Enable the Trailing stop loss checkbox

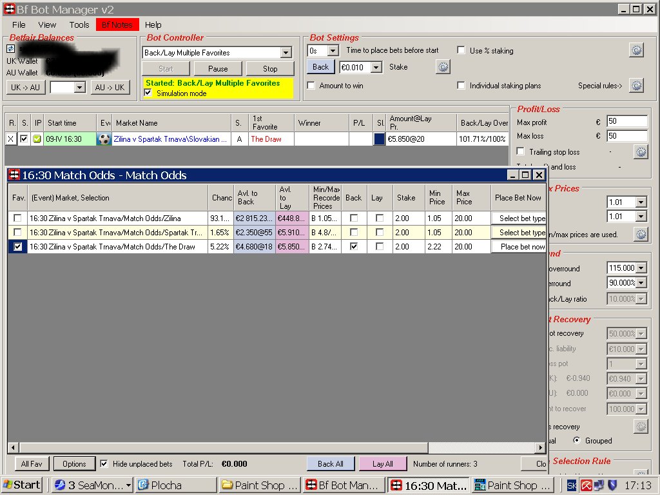point(521,151)
